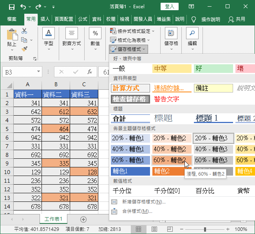255x234 pixels.
Task: Apply the 計算方式 cell style
Action: (130, 88)
